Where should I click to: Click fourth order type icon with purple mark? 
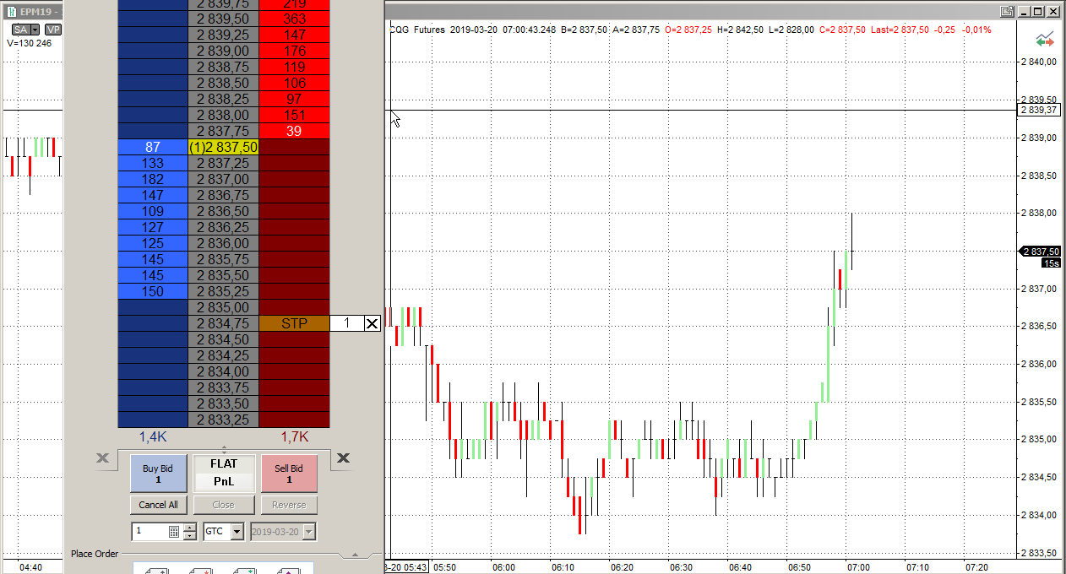(287, 571)
